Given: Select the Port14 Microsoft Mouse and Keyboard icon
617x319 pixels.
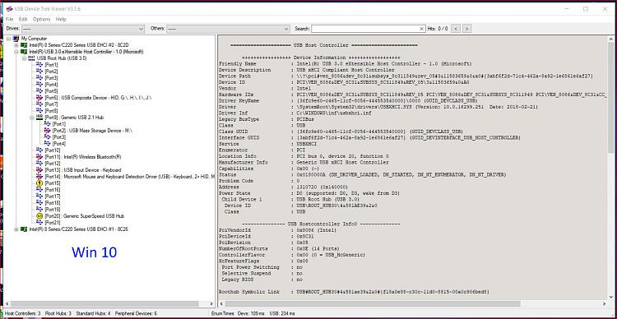Looking at the screenshot, I should click(39, 176).
